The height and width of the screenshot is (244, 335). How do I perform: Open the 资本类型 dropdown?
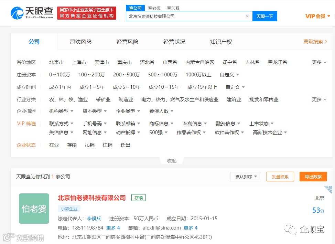pyautogui.click(x=95, y=111)
